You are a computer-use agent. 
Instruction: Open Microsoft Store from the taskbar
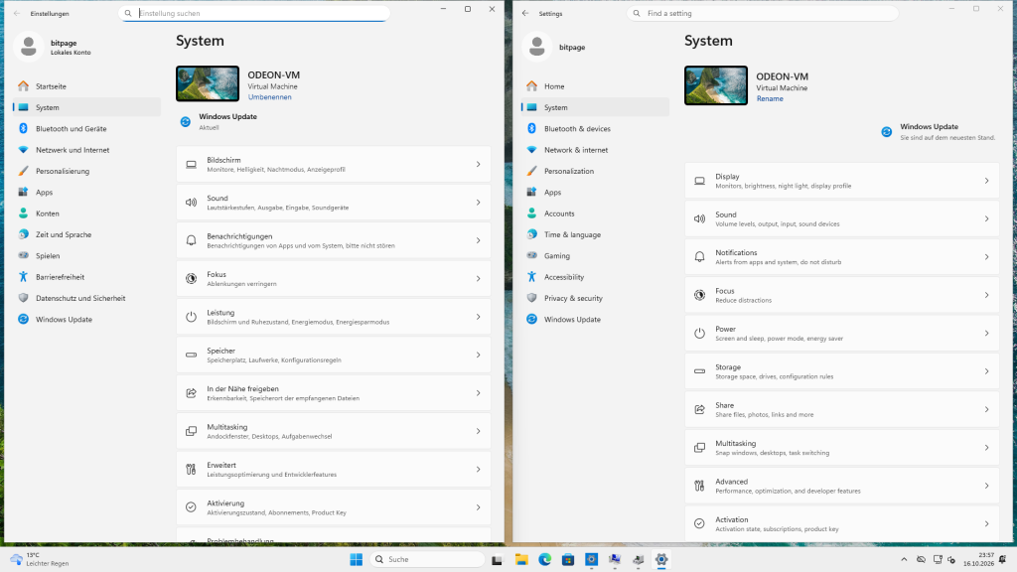pyautogui.click(x=568, y=560)
